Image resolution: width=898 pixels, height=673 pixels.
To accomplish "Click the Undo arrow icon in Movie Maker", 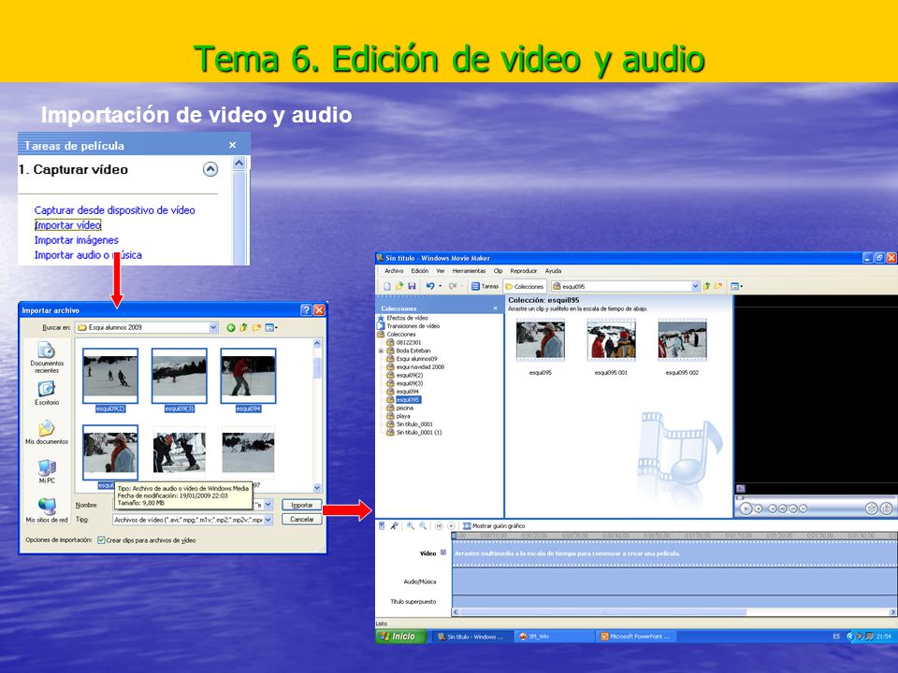I will 430,286.
